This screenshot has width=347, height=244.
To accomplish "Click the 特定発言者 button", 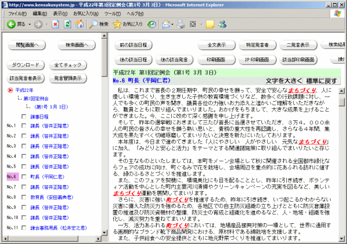I will click(257, 45).
